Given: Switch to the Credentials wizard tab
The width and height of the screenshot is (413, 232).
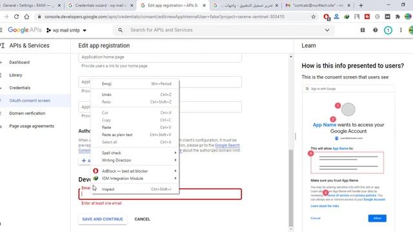Looking at the screenshot, I should pos(100,5).
